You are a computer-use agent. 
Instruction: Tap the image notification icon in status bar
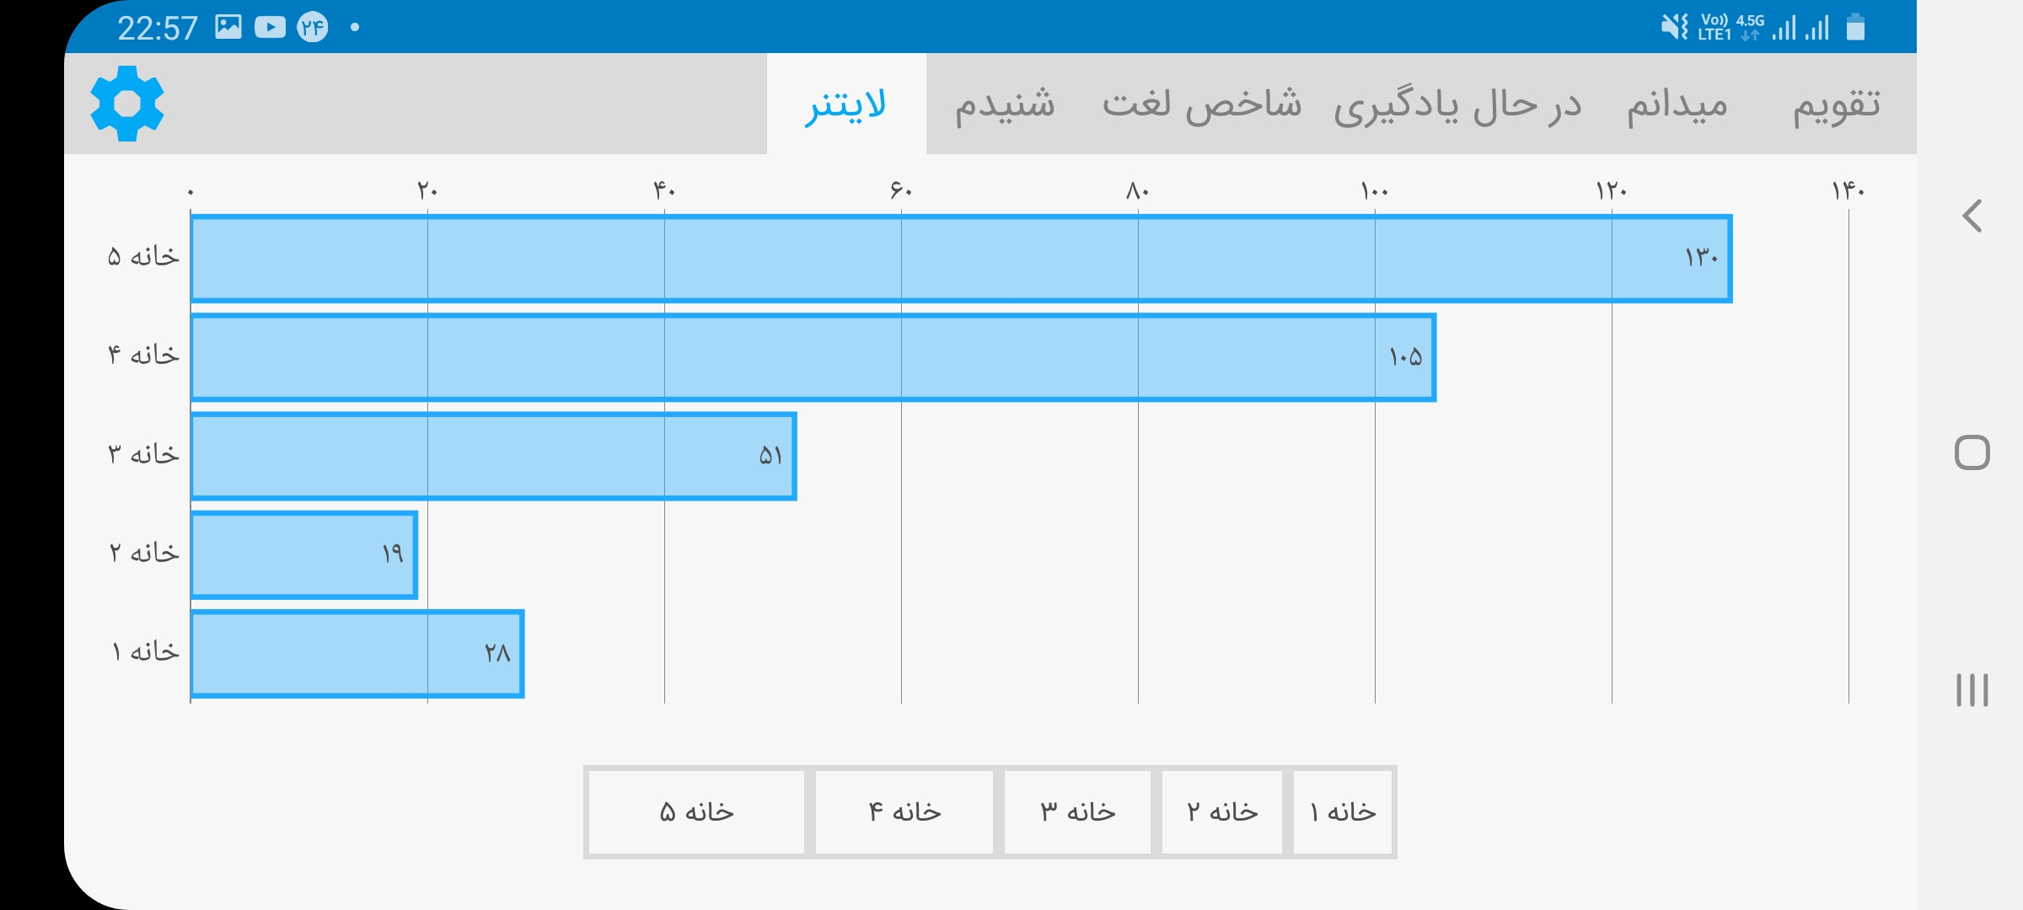click(228, 28)
